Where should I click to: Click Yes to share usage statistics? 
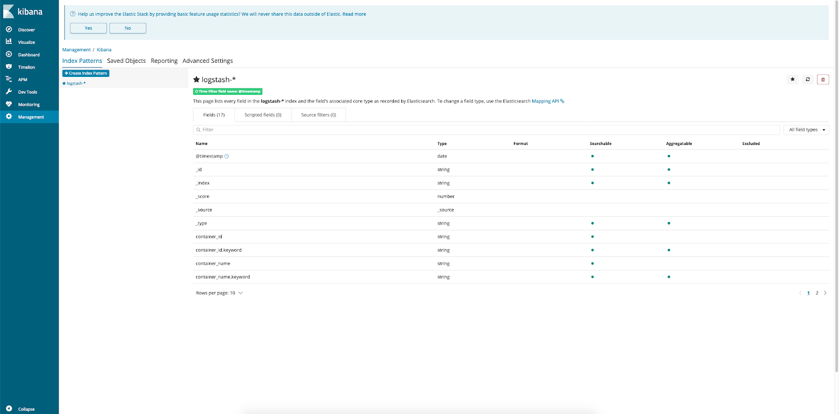tap(89, 28)
